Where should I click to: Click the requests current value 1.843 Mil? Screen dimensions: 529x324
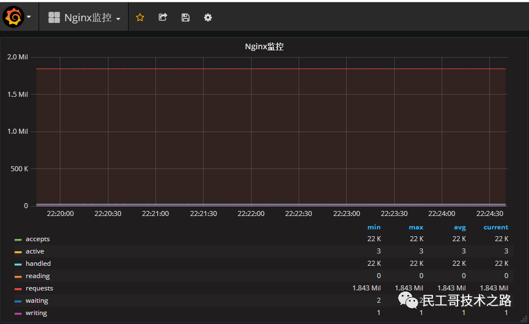494,288
